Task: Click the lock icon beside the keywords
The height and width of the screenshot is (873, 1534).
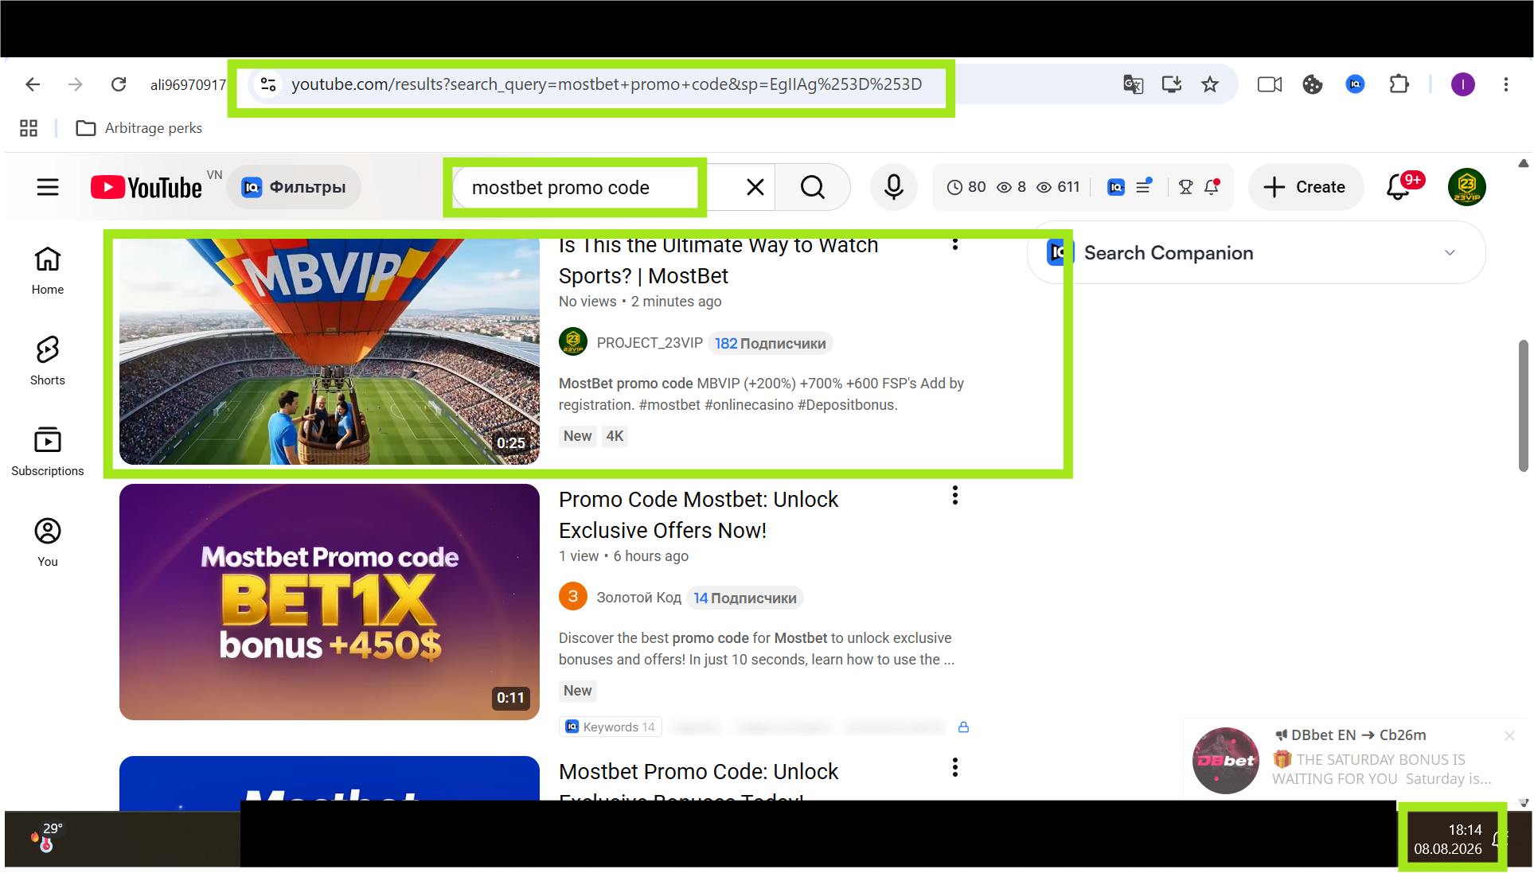Action: pos(963,727)
